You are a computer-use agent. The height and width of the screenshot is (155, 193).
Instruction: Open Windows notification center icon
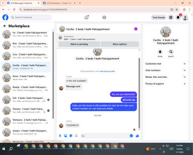[188, 149]
